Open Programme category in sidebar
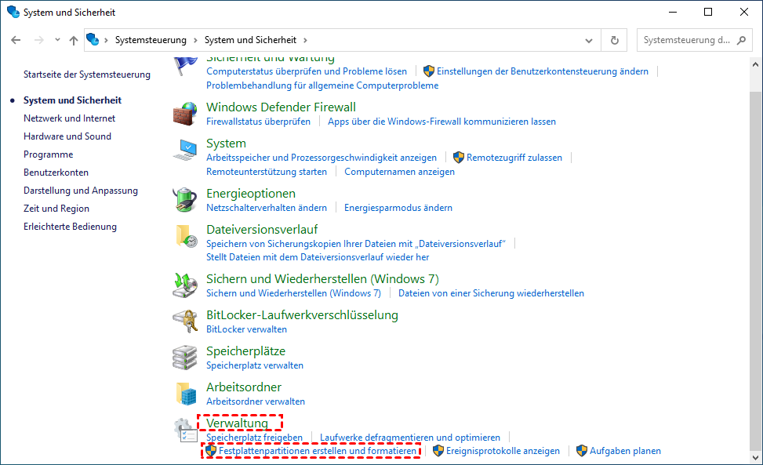Viewport: 763px width, 465px height. click(x=48, y=154)
